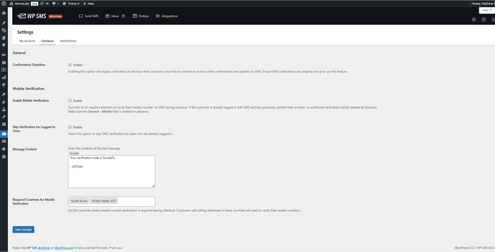
Task: Open the Media library sidebar icon
Action: click(x=4, y=30)
